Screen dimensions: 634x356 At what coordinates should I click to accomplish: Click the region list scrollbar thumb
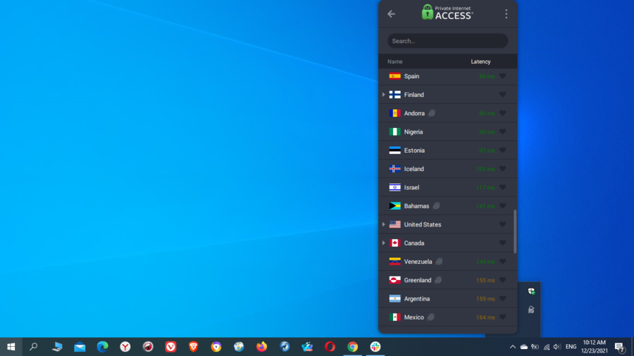(515, 231)
